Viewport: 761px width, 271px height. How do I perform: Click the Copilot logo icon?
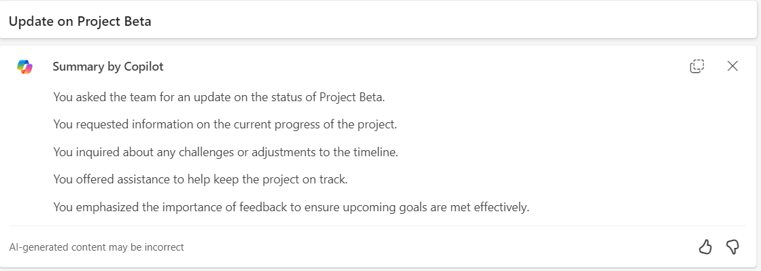[x=24, y=67]
